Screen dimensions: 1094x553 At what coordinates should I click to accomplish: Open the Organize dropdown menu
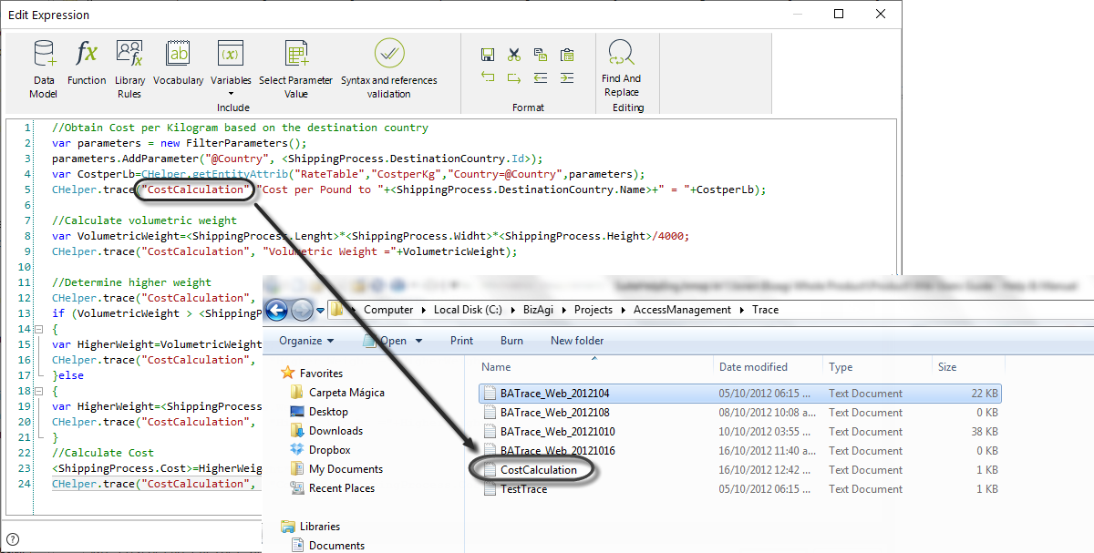click(x=306, y=341)
